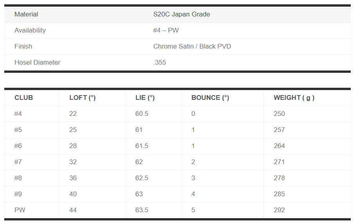Click the WEIGHT ( g ) column header
357x224 pixels.
point(294,98)
